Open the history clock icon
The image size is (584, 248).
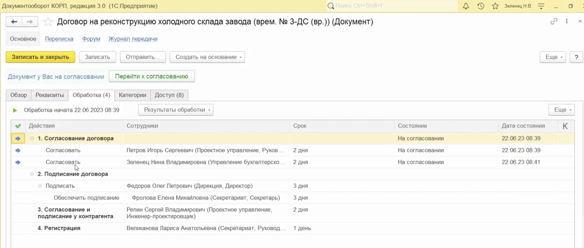481,6
